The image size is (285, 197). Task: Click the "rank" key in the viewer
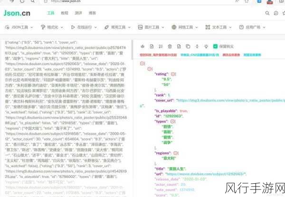pyautogui.click(x=160, y=95)
